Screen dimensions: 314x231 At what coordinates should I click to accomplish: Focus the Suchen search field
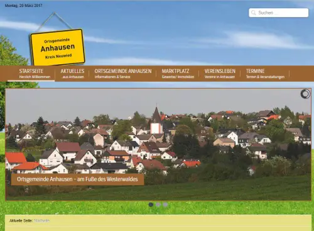tap(279, 13)
